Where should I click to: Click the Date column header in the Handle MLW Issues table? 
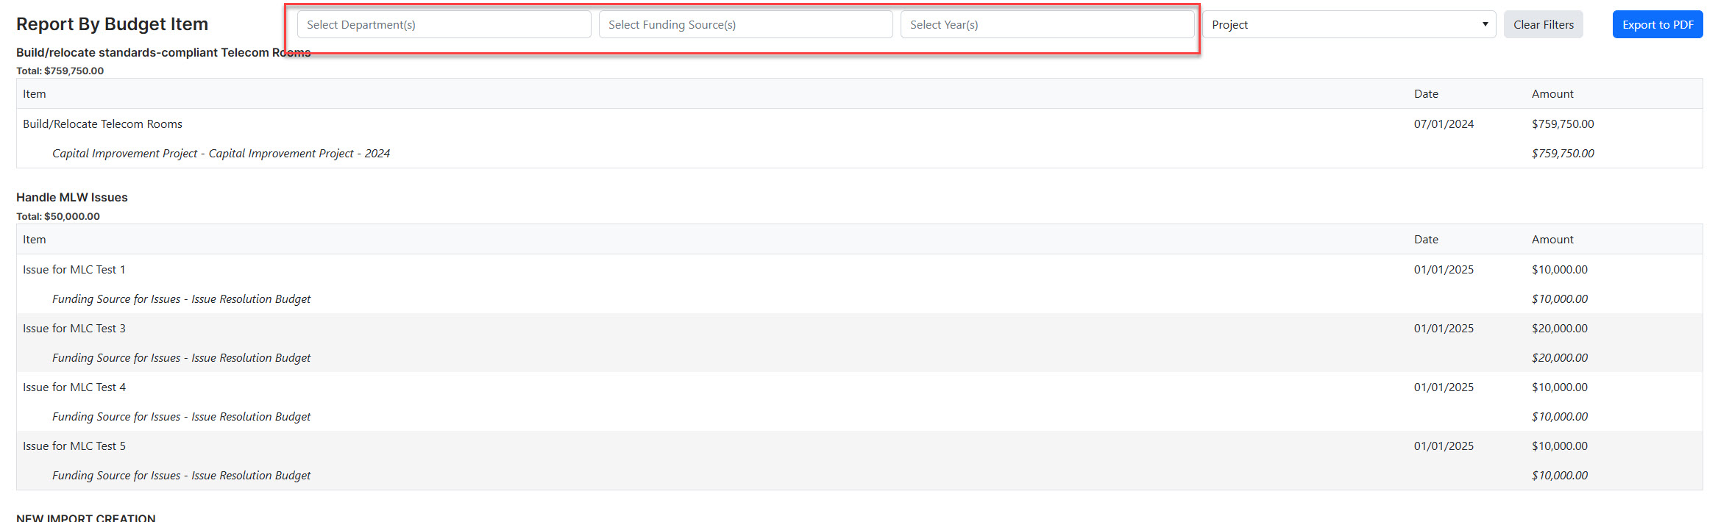(1426, 239)
